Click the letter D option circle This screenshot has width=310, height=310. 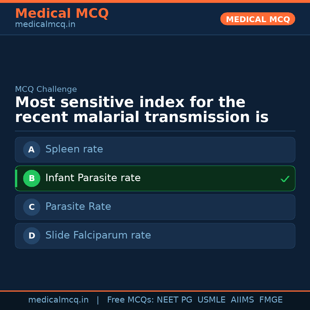32,236
